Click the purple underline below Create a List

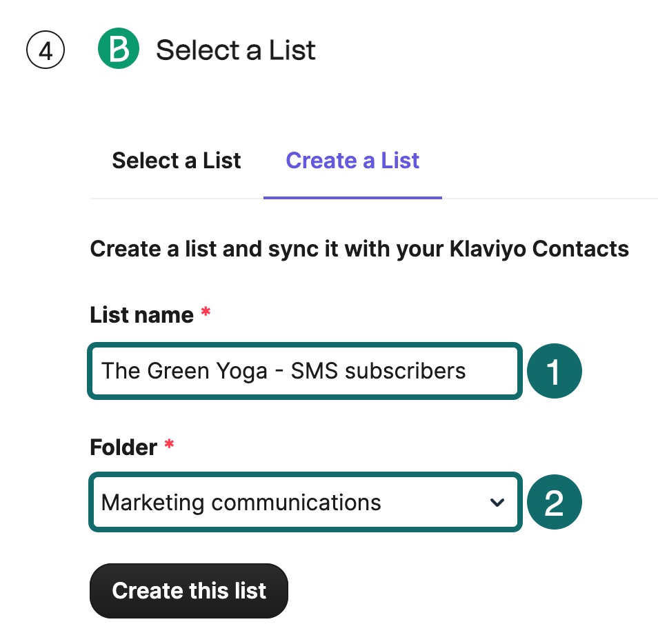tap(352, 199)
